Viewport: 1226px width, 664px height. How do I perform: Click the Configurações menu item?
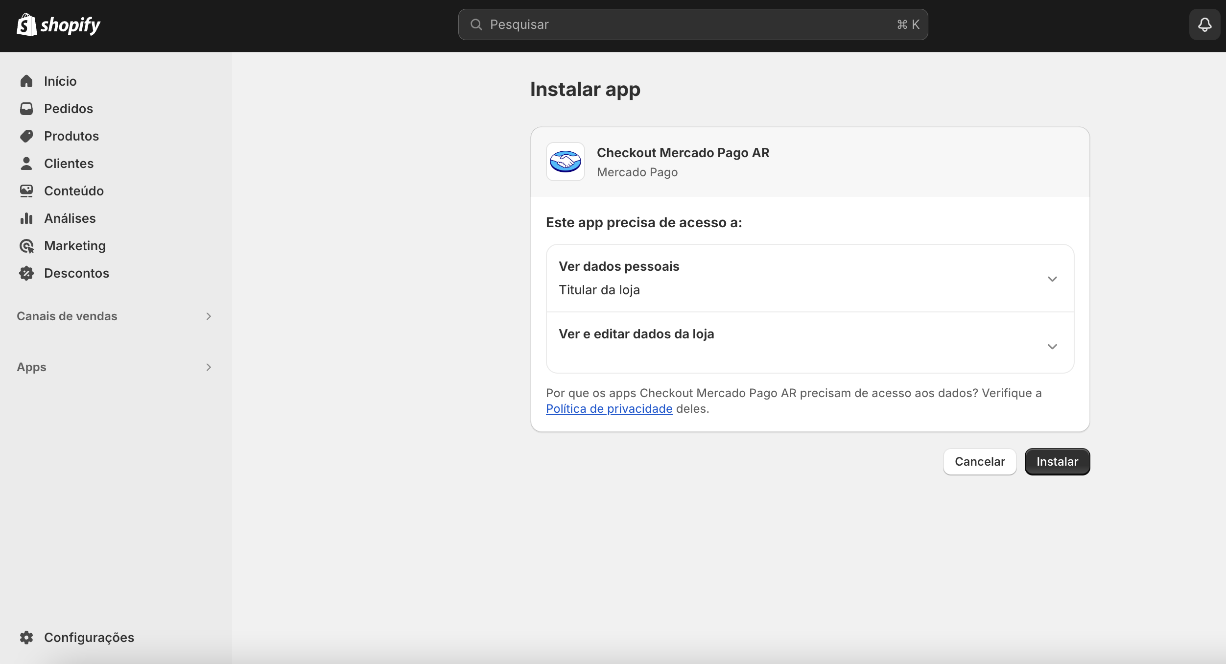click(89, 637)
